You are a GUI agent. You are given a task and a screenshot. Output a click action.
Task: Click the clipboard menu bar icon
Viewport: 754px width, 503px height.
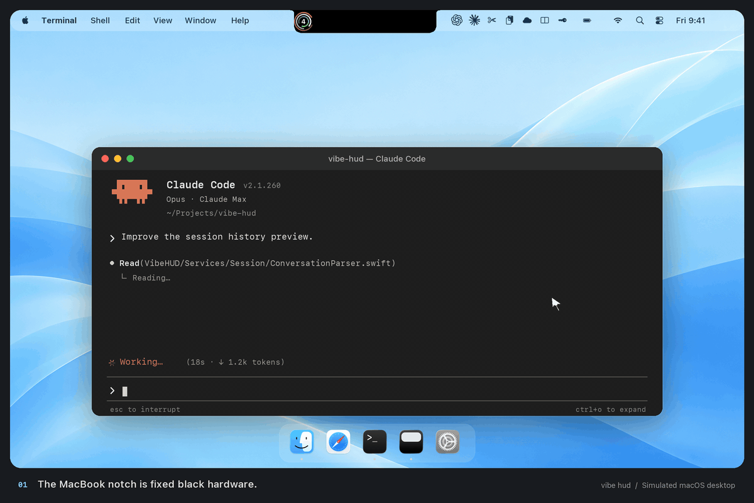point(510,20)
